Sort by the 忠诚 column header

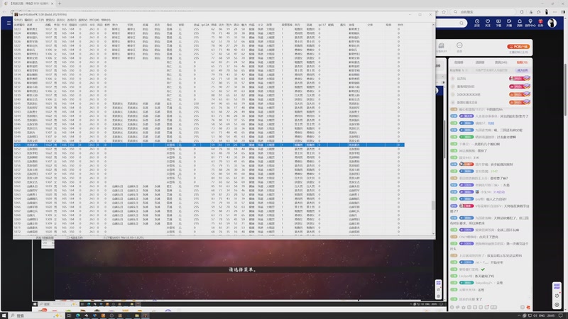click(196, 25)
